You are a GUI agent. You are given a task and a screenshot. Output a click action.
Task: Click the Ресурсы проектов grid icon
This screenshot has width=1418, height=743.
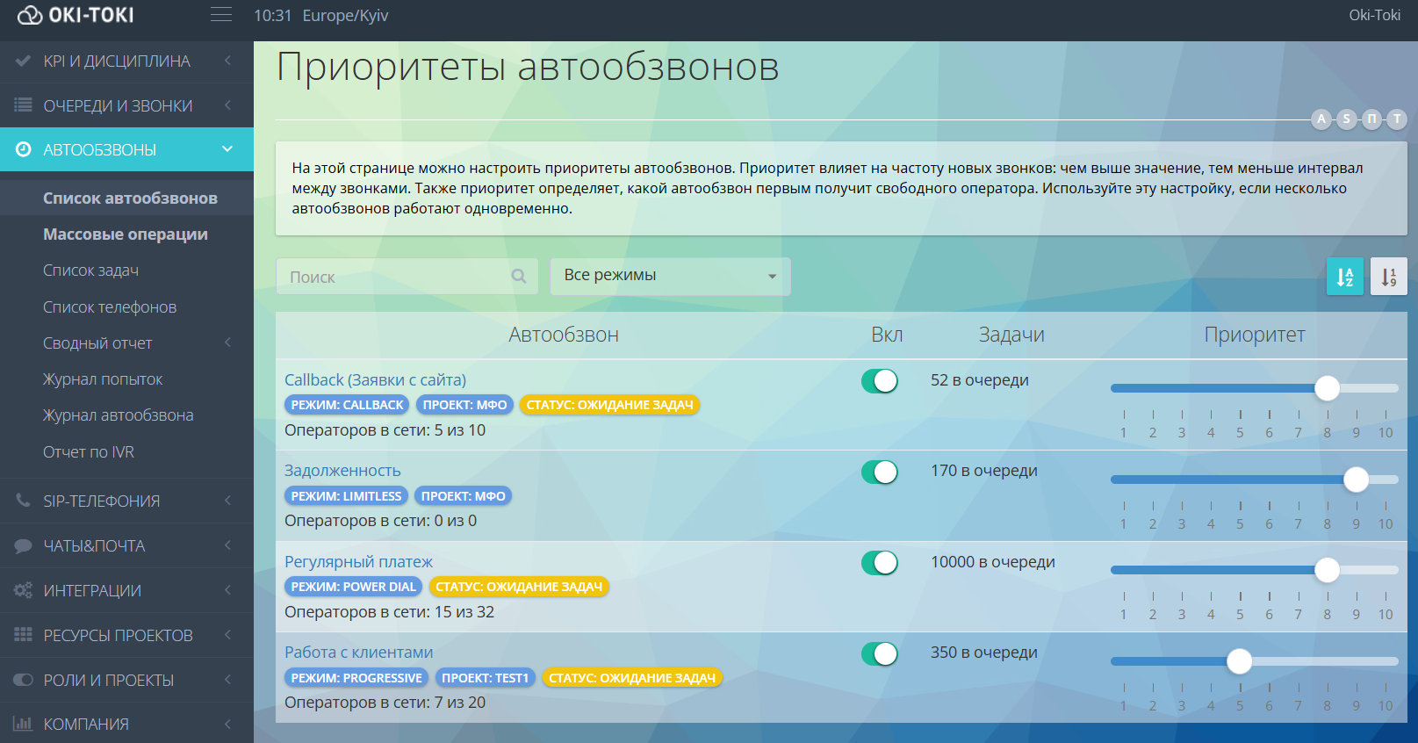tap(24, 634)
